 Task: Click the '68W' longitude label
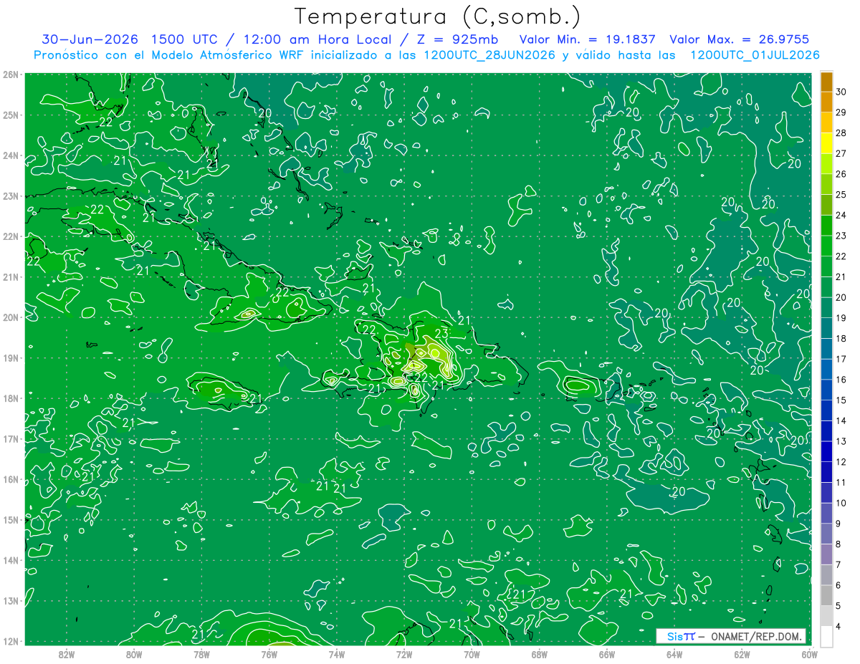[x=540, y=654]
